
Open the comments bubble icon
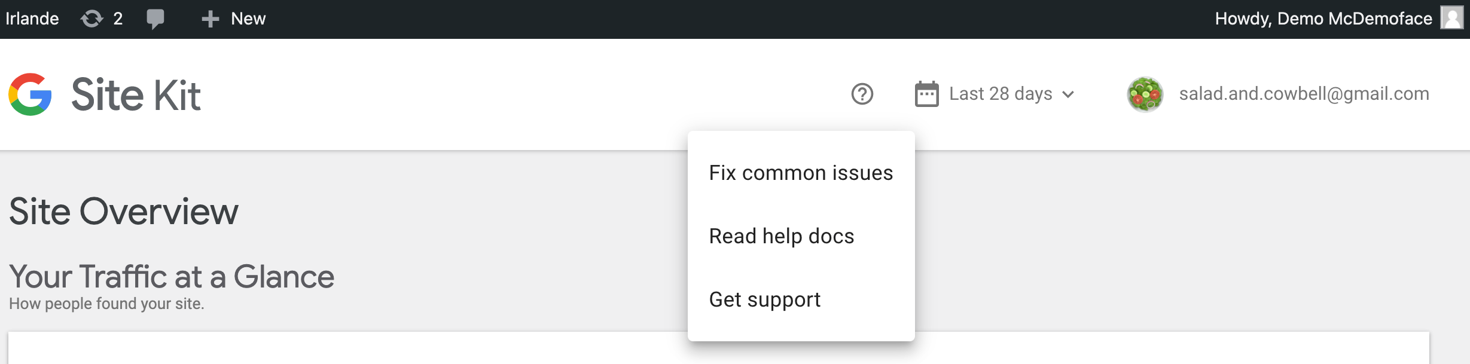pyautogui.click(x=155, y=19)
